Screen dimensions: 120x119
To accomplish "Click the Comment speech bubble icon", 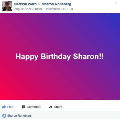I will pyautogui.click(x=23, y=107).
